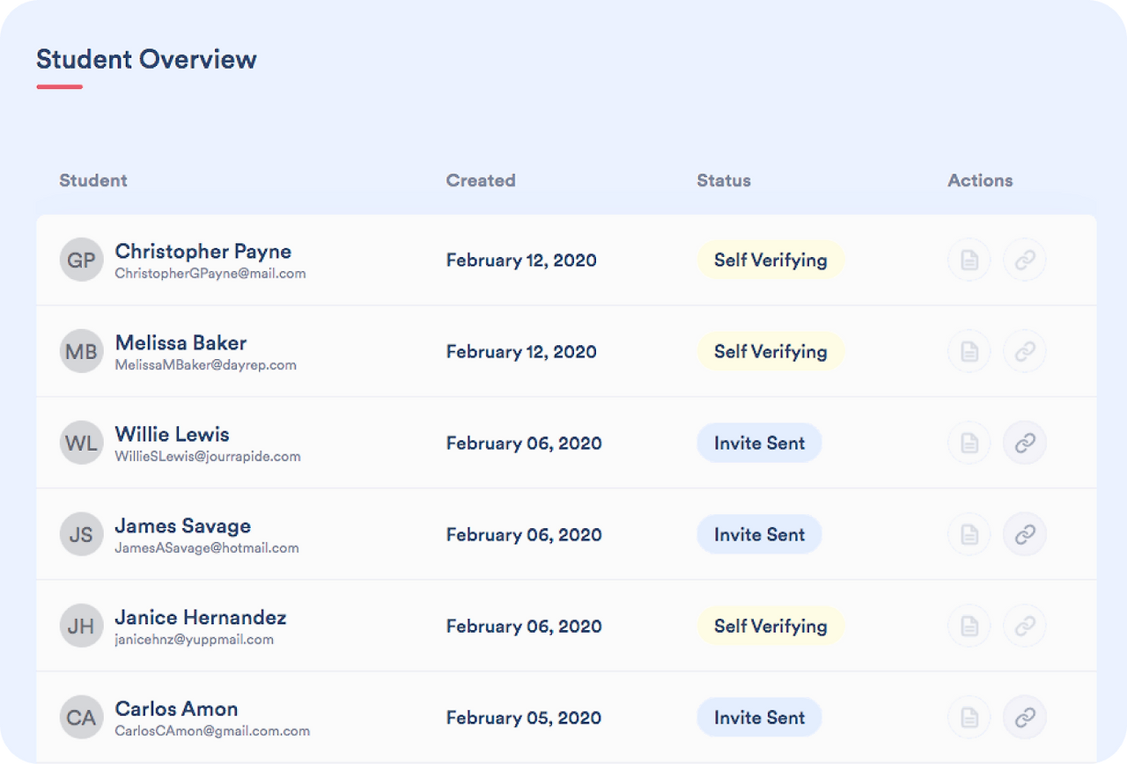Copy the invite link for Willie Lewis
The image size is (1127, 764).
pos(1024,443)
